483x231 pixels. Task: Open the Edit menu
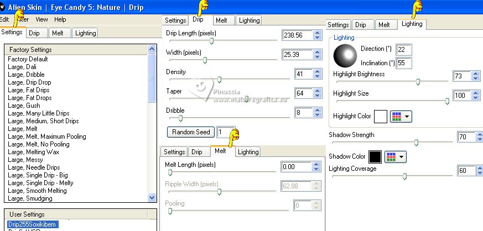[x=4, y=19]
